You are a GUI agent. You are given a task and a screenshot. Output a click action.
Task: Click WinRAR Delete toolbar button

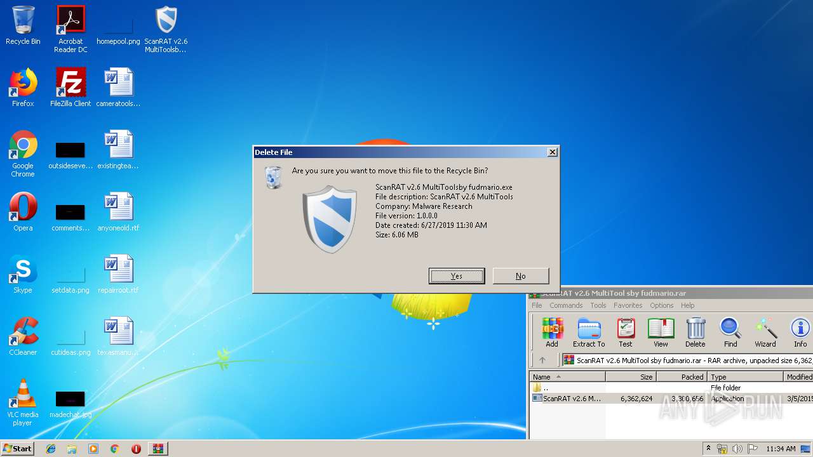(695, 333)
